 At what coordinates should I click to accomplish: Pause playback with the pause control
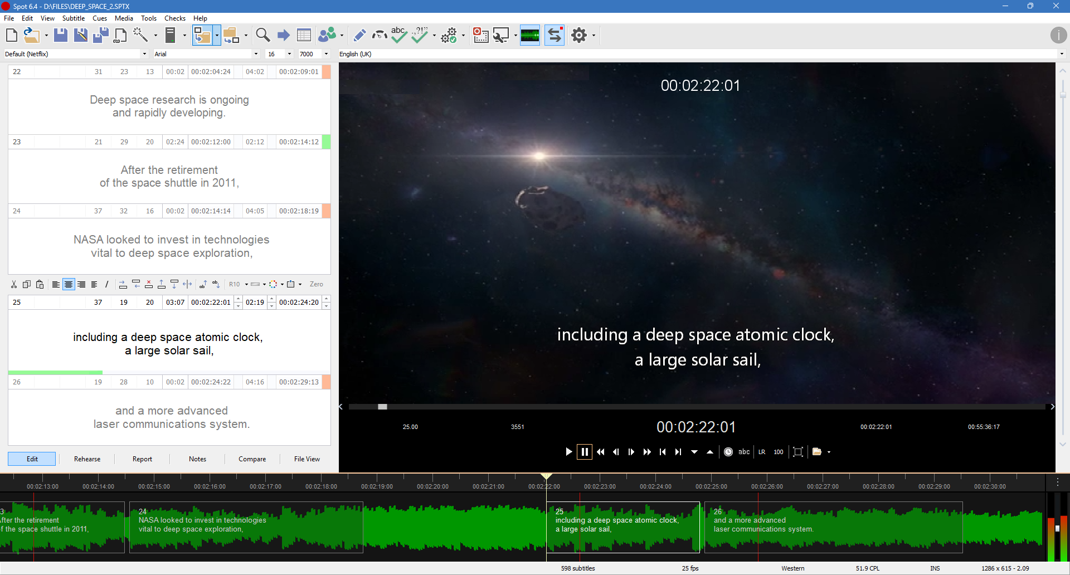585,452
